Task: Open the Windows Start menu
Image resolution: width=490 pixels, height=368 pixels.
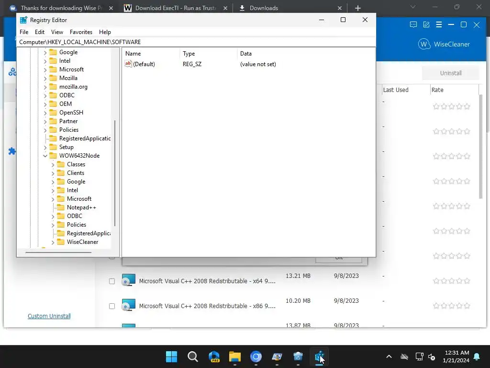Action: pos(171,356)
